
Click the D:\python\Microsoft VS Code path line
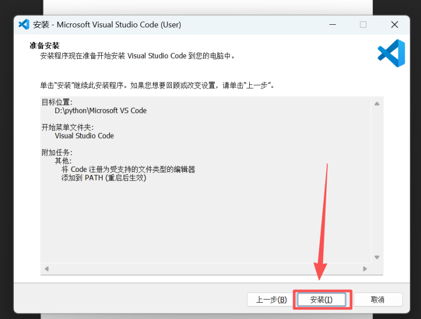click(101, 111)
